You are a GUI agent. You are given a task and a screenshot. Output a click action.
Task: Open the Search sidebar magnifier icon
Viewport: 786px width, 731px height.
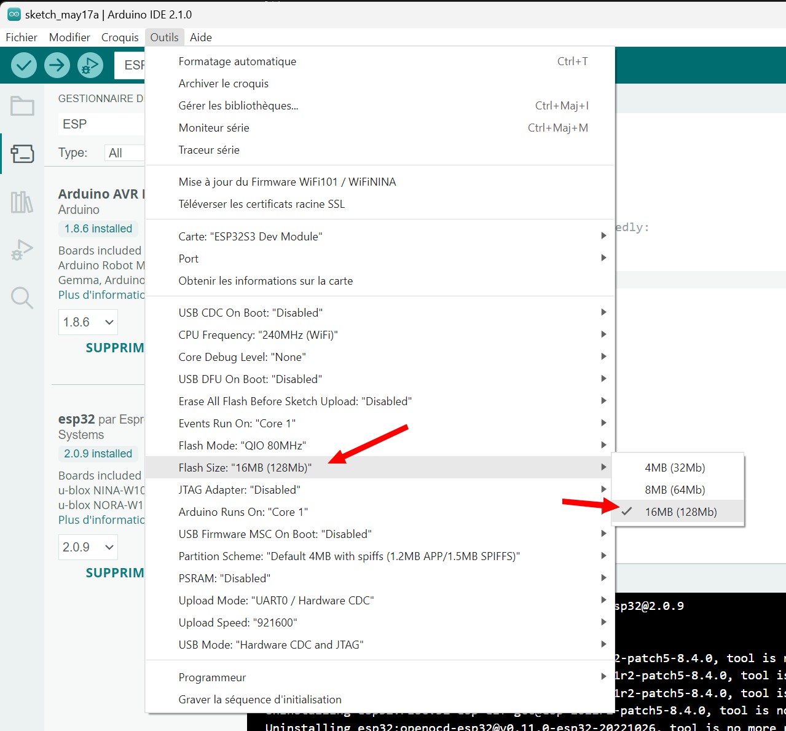pos(22,298)
